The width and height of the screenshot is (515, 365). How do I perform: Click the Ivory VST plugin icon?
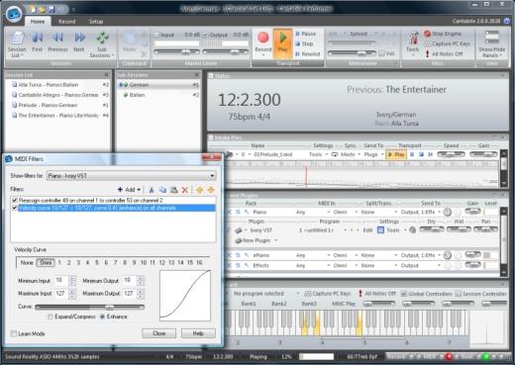point(239,230)
